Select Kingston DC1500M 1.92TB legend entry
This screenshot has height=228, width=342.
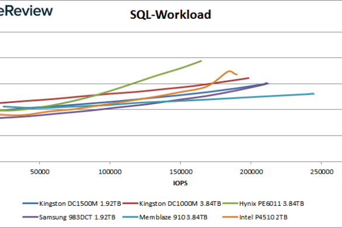(x=72, y=203)
